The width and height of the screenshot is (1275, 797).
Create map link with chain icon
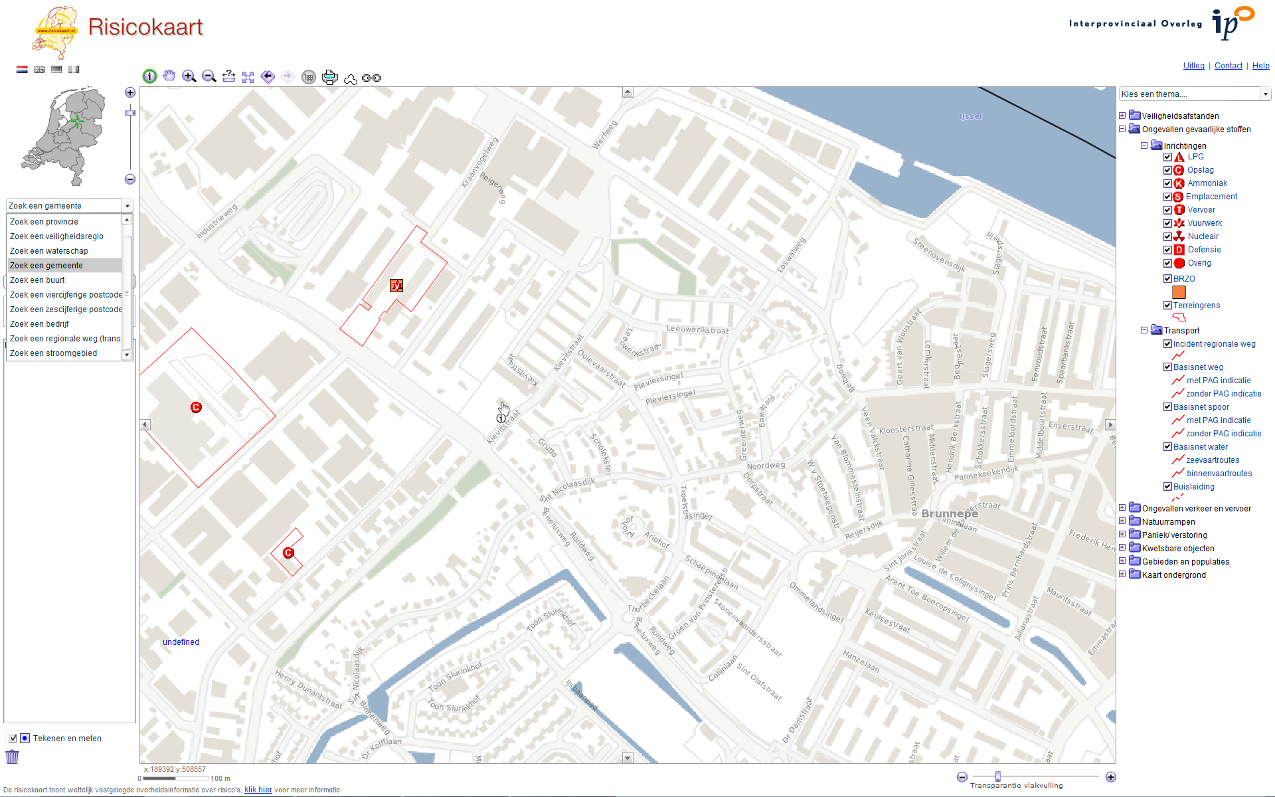372,78
